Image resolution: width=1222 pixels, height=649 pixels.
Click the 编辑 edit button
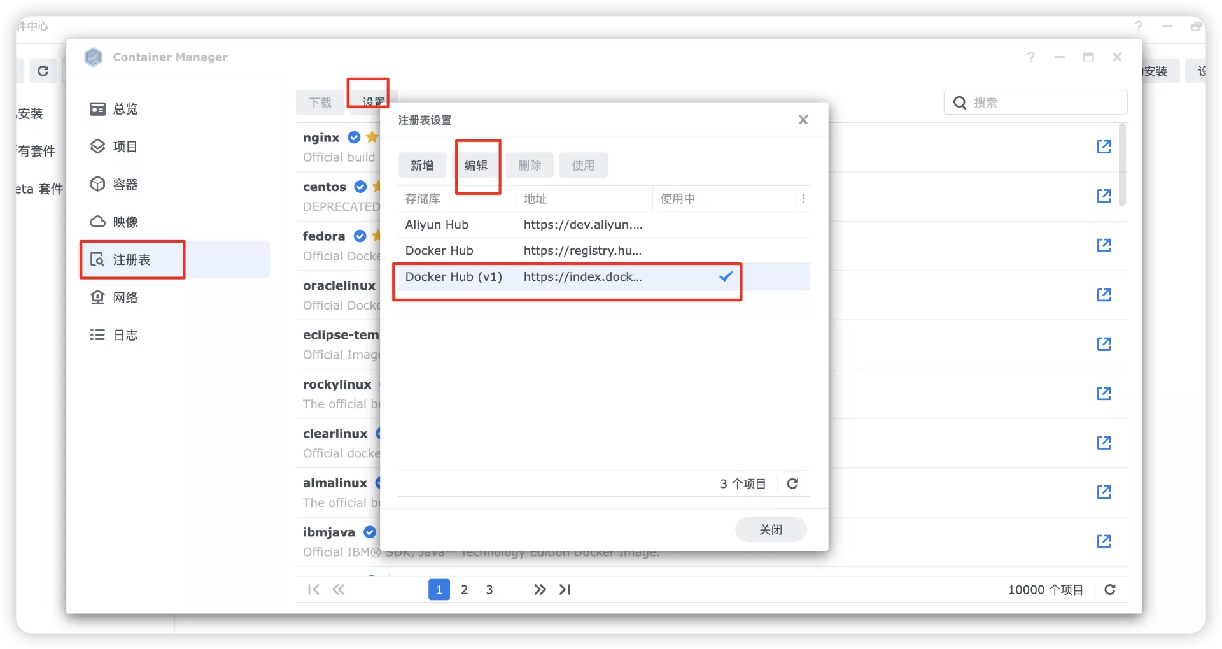click(475, 165)
